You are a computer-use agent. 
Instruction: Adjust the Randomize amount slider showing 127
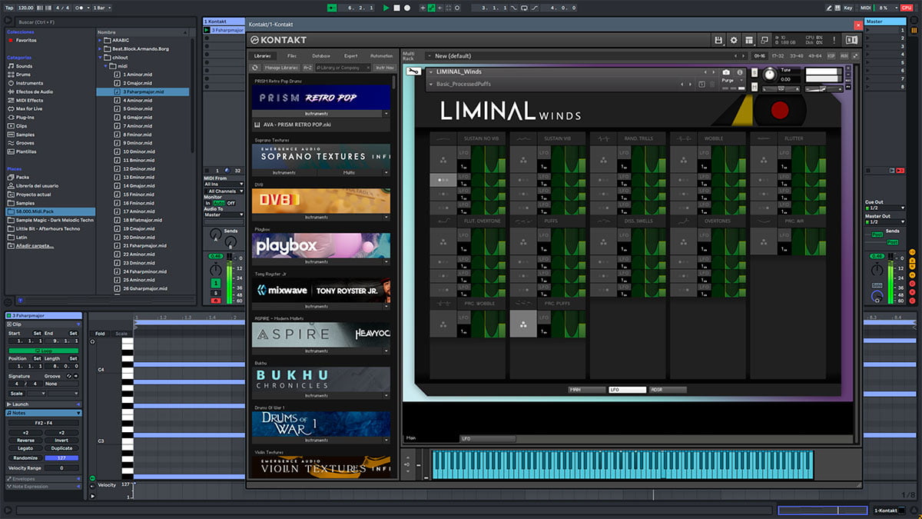61,457
